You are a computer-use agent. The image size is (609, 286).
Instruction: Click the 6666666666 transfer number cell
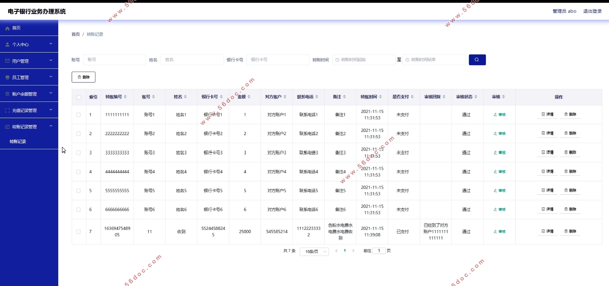click(x=117, y=209)
